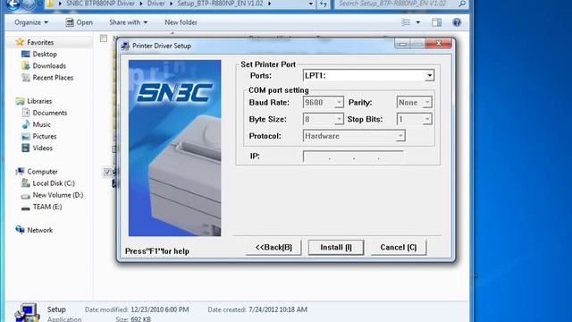The width and height of the screenshot is (572, 322).
Task: Click New folder in Explorer toolbar
Action: (x=181, y=22)
